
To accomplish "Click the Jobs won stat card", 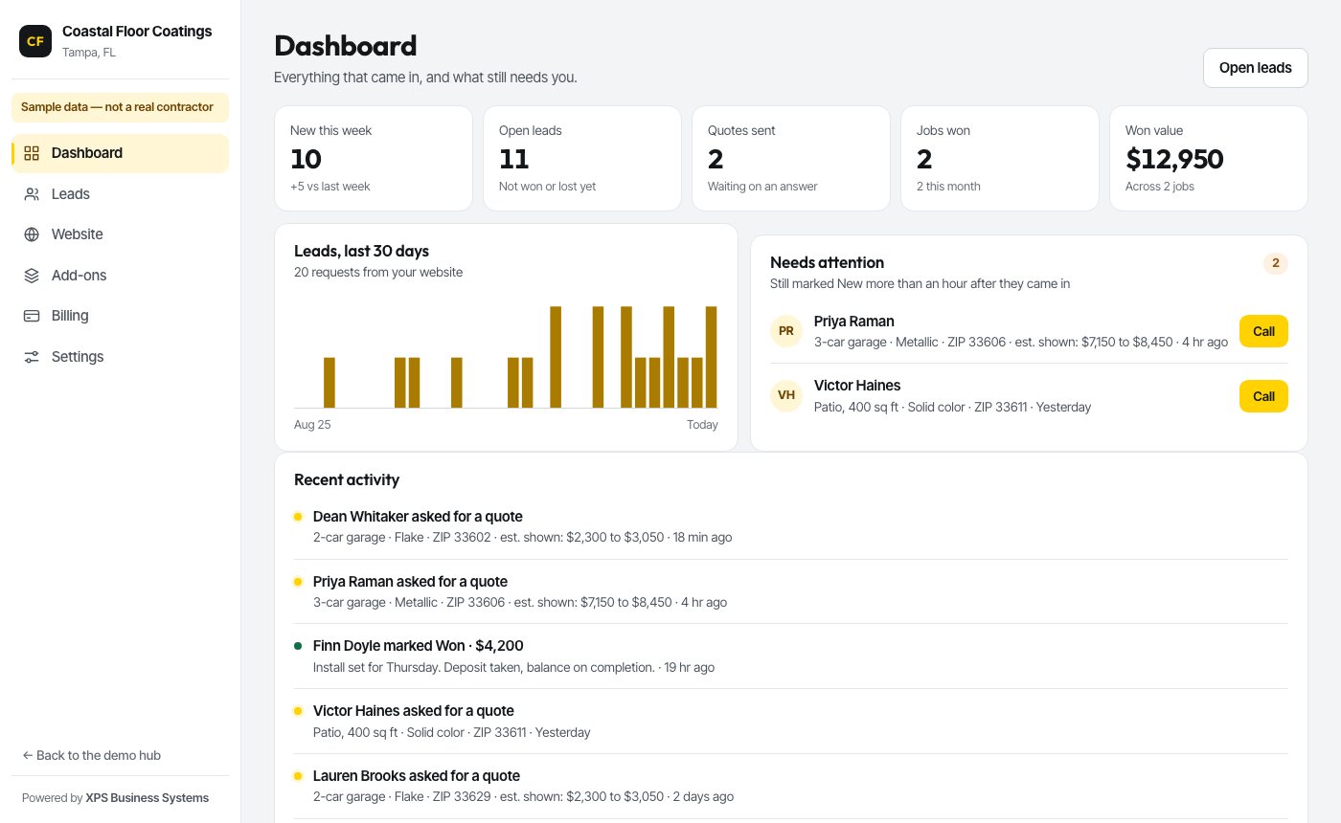I will (1000, 158).
